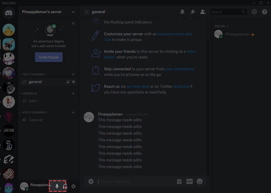This screenshot has height=193, width=271.
Task: Open the red spear warrior server
Action: [9, 102]
